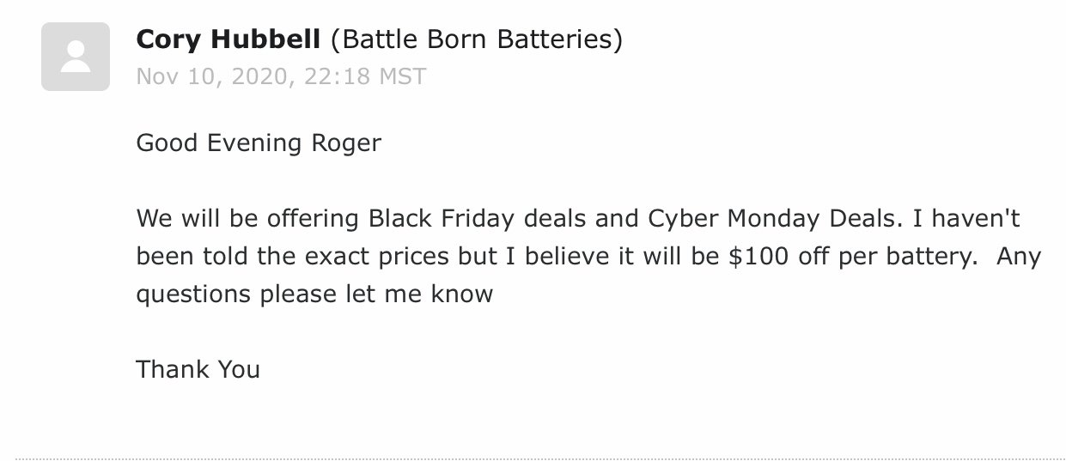Click "questions please let me know" line
This screenshot has height=461, width=1066.
tap(314, 294)
